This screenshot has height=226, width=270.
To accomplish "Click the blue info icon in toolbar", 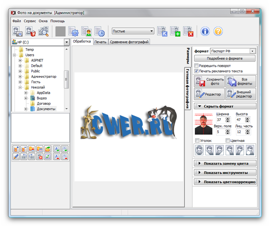I will [x=205, y=31].
